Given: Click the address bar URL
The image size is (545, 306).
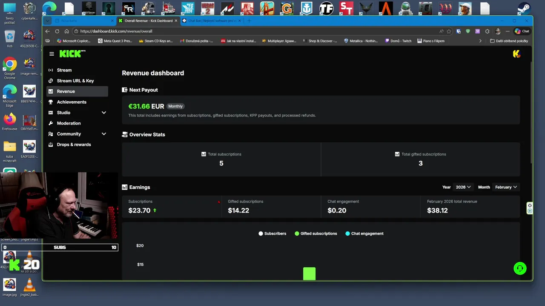Looking at the screenshot, I should 116,31.
